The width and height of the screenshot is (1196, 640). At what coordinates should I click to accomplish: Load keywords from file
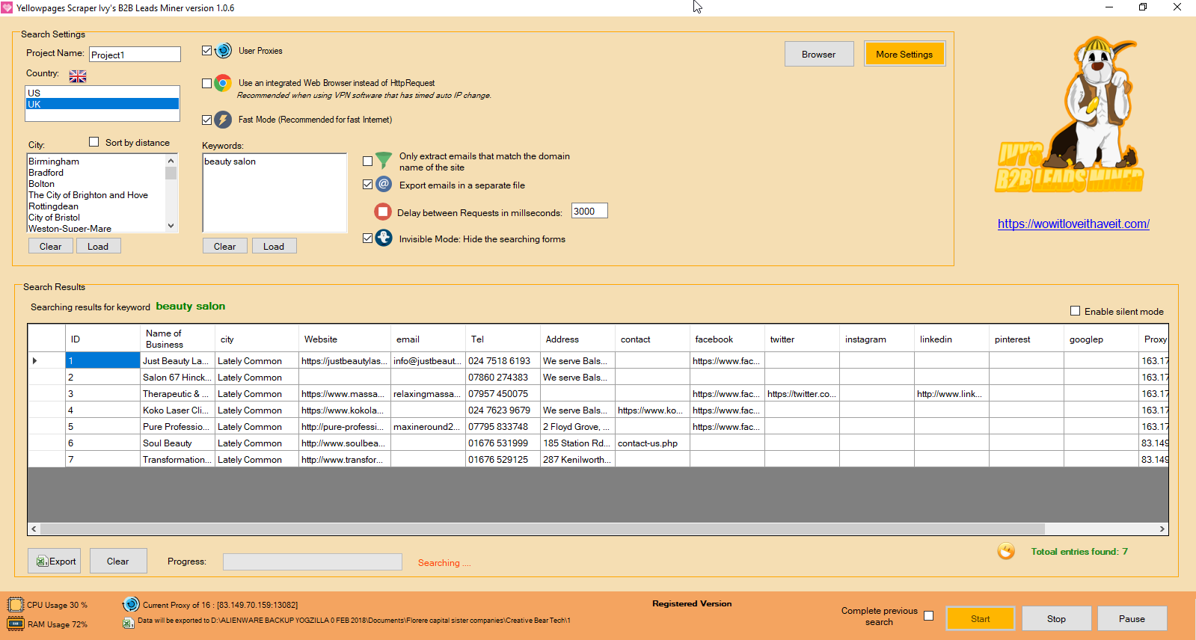pyautogui.click(x=274, y=246)
